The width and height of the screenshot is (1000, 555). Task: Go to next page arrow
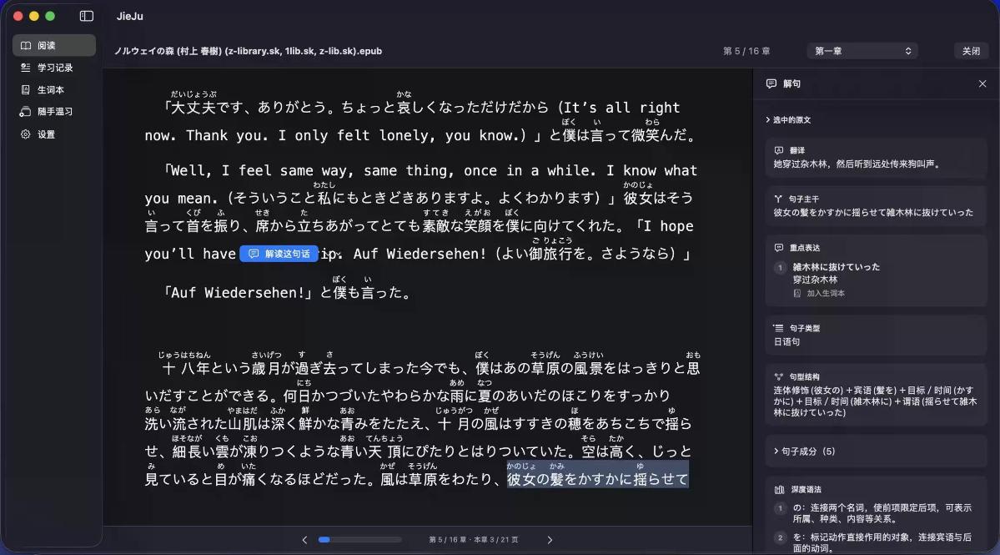[550, 540]
